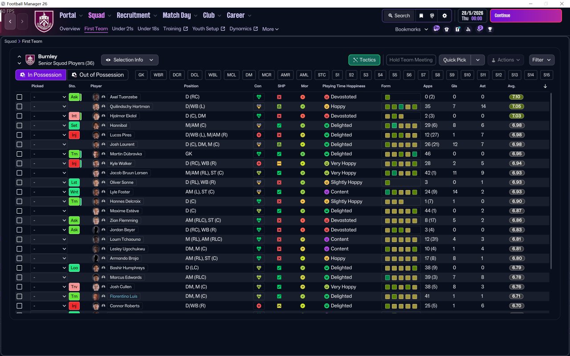The height and width of the screenshot is (356, 570).
Task: Open the Actions dropdown
Action: pos(506,60)
